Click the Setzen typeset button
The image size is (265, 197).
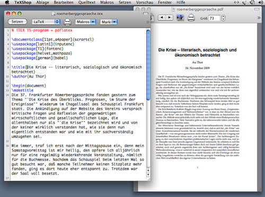click(x=17, y=22)
